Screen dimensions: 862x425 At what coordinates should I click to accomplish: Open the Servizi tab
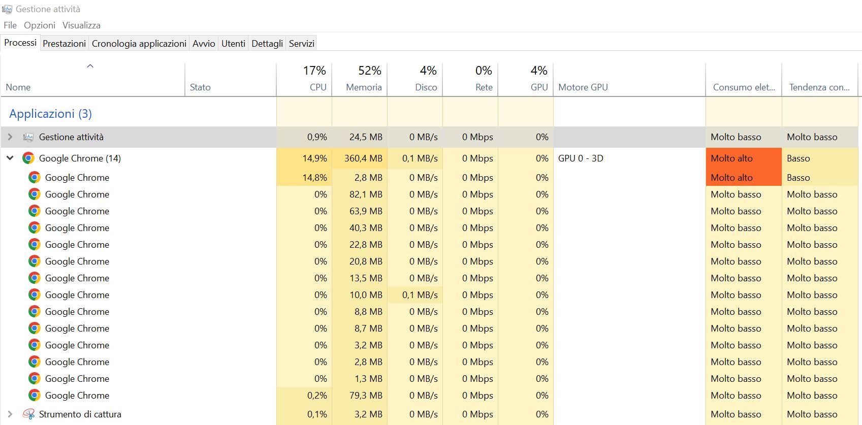tap(302, 44)
